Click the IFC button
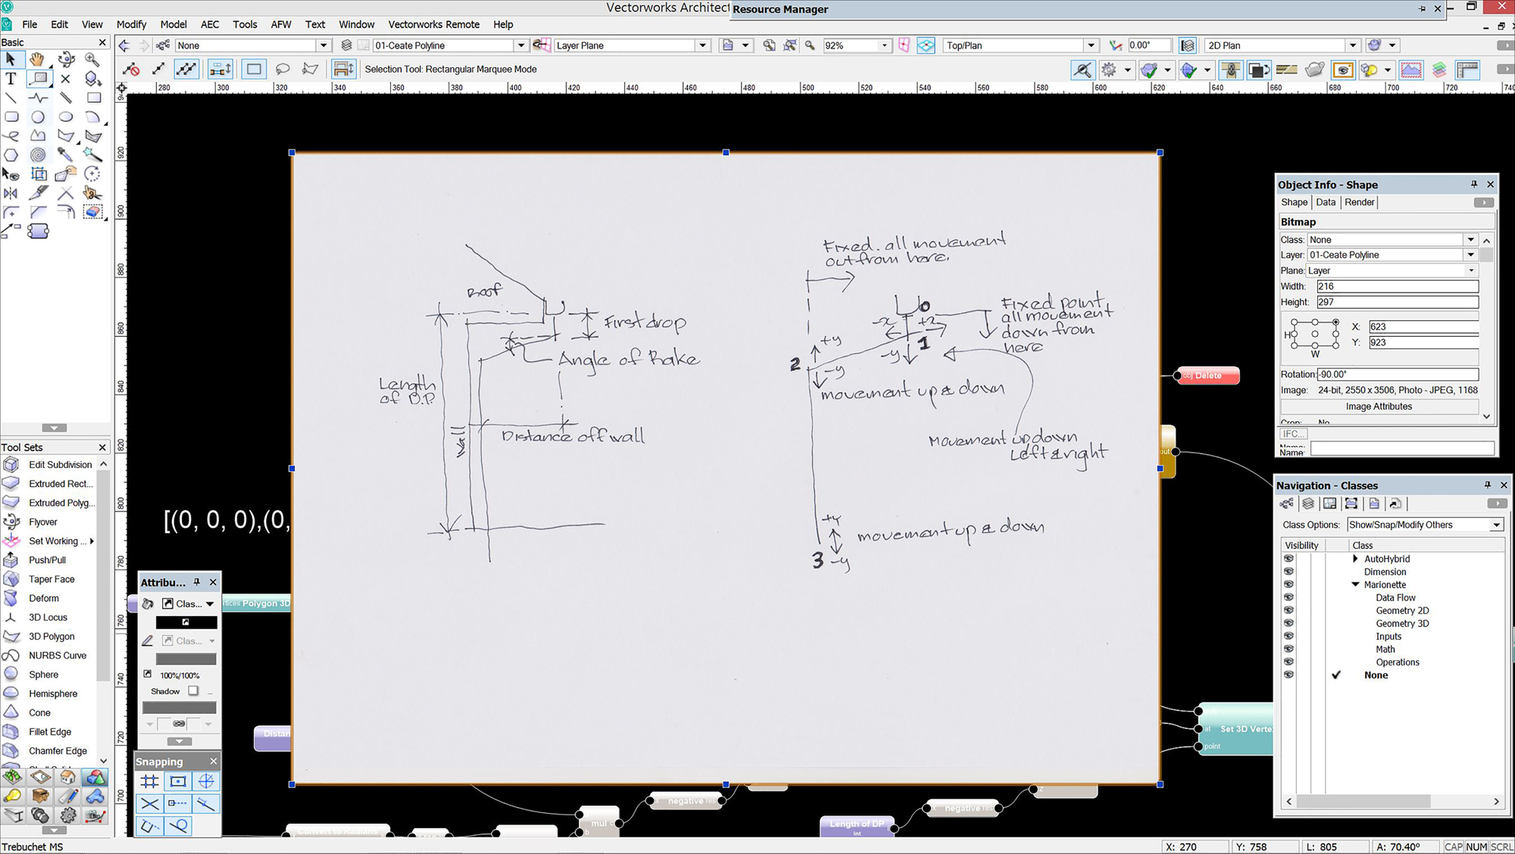 (x=1292, y=434)
